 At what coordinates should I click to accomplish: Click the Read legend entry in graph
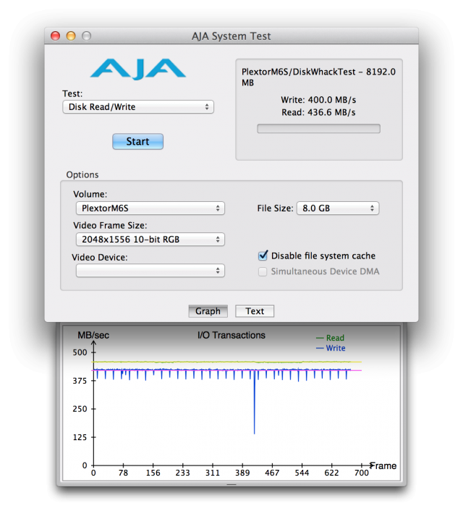point(330,338)
